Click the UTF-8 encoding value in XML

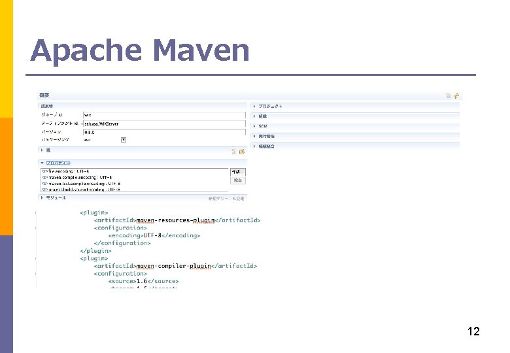pos(152,235)
